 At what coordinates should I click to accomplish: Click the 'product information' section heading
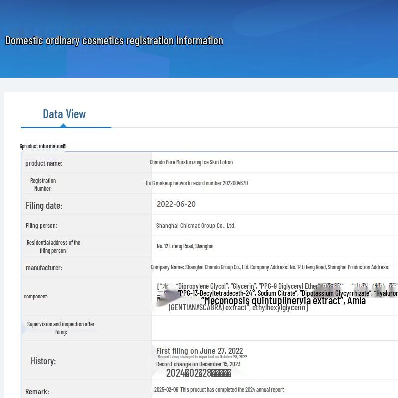click(x=43, y=146)
